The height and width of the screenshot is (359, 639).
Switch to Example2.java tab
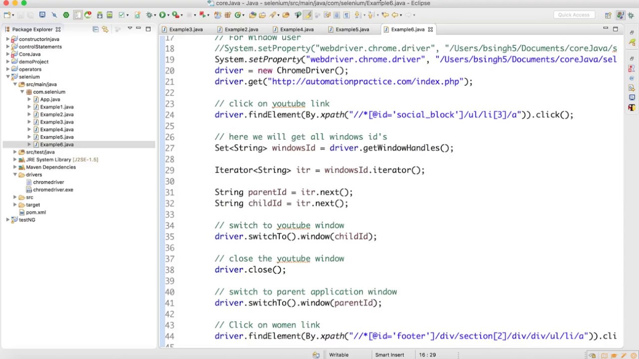coord(241,29)
